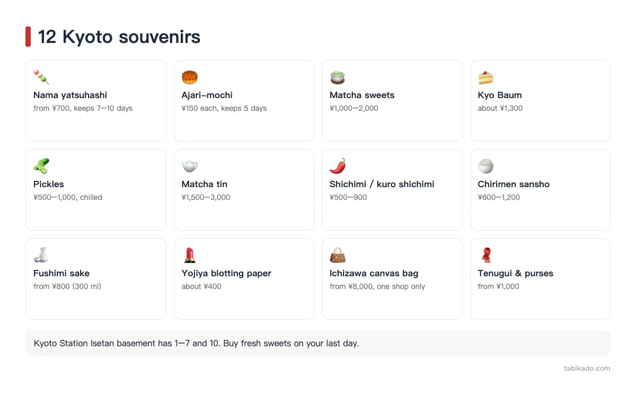Click the rice bowl icon above Chirimen sansho
The height and width of the screenshot is (394, 636).
[x=486, y=167]
